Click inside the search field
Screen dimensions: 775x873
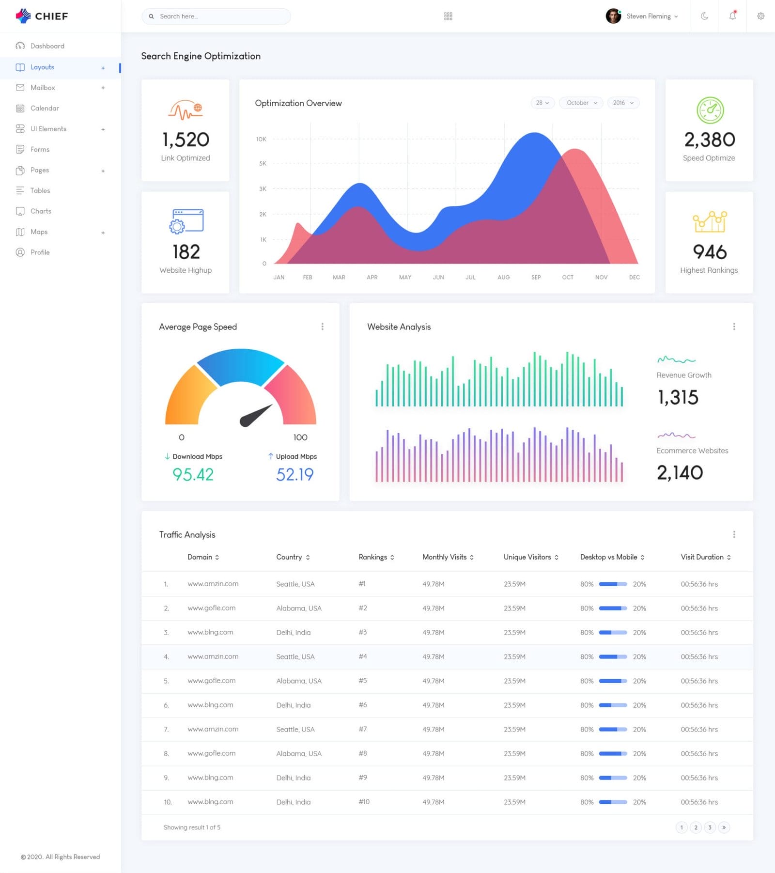pos(216,16)
